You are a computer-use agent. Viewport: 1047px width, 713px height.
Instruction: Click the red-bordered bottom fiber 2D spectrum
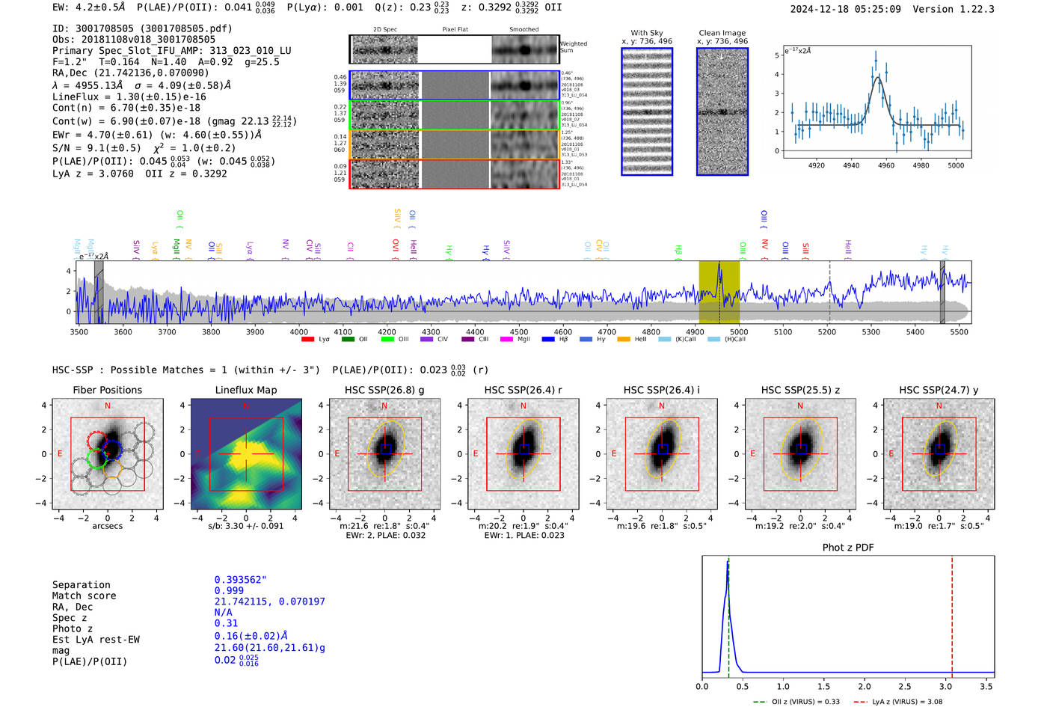click(x=455, y=174)
